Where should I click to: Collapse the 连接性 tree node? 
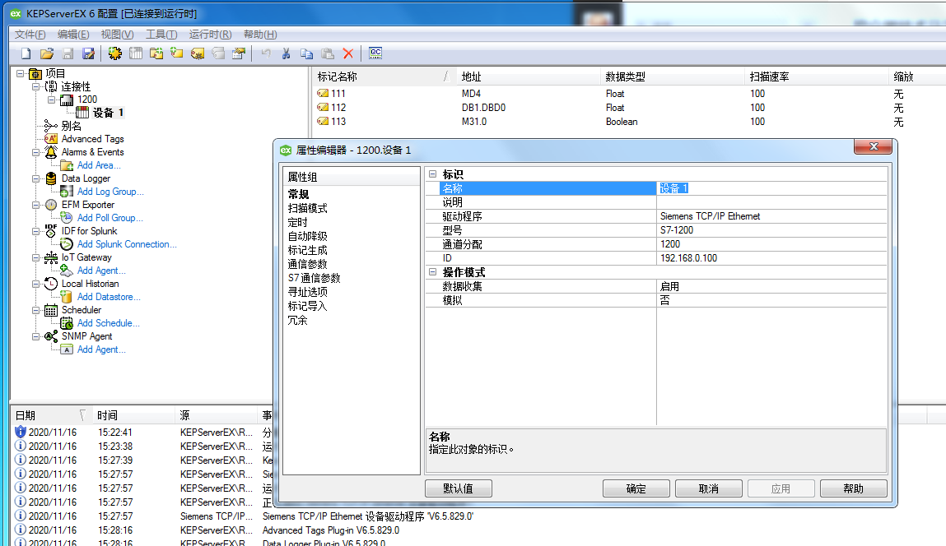pyautogui.click(x=36, y=86)
